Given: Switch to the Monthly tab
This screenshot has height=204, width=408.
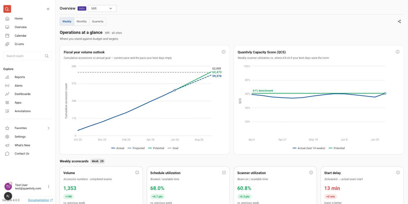Looking at the screenshot, I should [x=82, y=21].
